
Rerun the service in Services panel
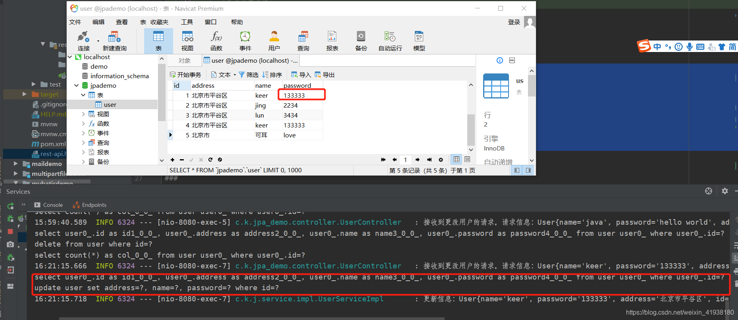pyautogui.click(x=11, y=206)
